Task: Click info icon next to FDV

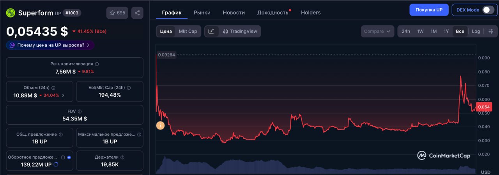Action: pos(80,111)
